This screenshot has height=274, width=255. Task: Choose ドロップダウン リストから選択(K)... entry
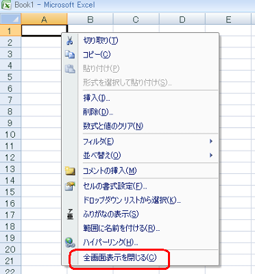(140, 200)
